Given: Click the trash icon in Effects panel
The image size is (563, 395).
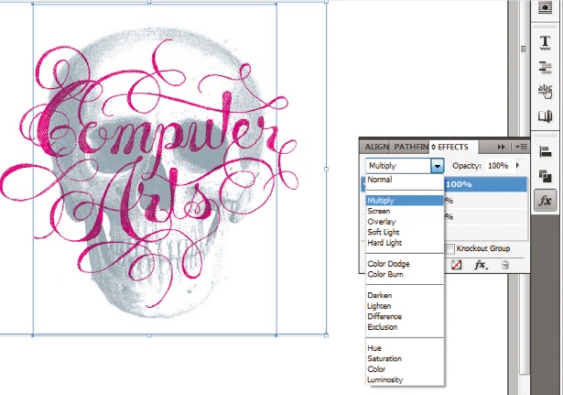Looking at the screenshot, I should coord(504,265).
